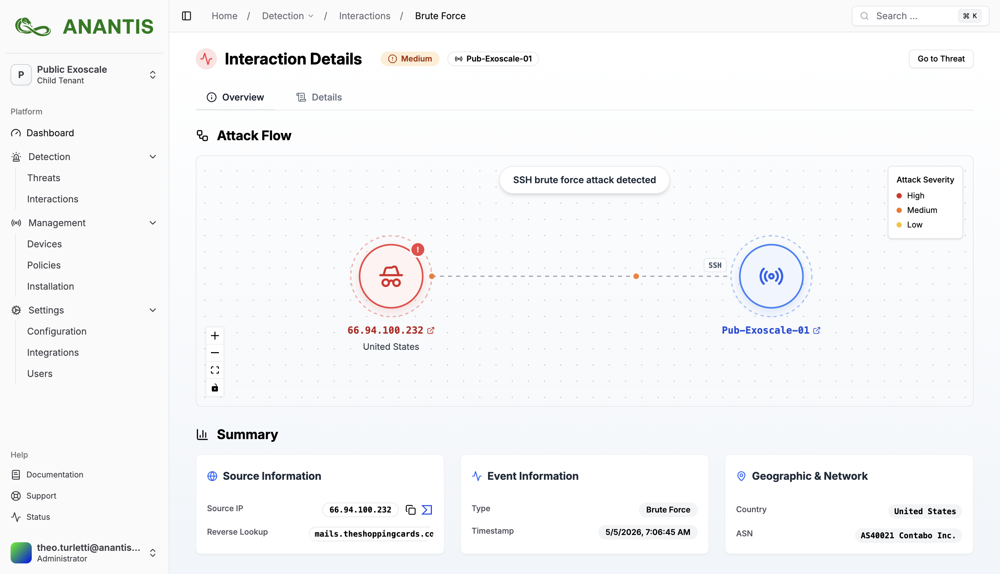Click the Brute Force type value

668,510
